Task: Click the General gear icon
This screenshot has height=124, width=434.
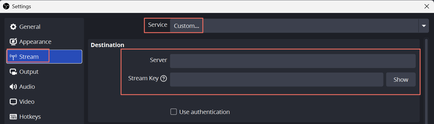Action: 13,27
